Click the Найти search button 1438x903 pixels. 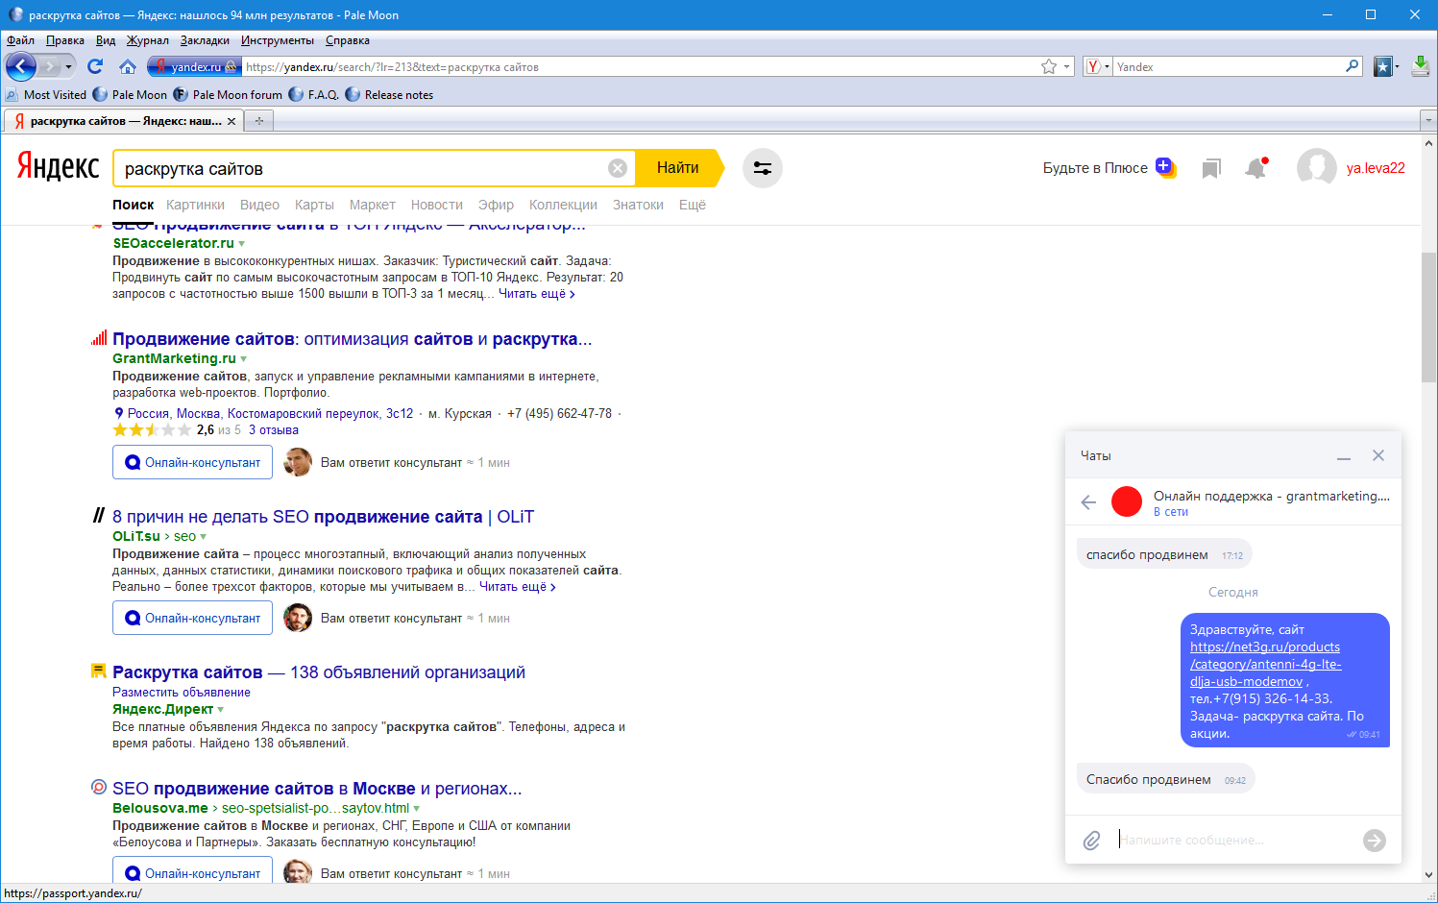679,168
